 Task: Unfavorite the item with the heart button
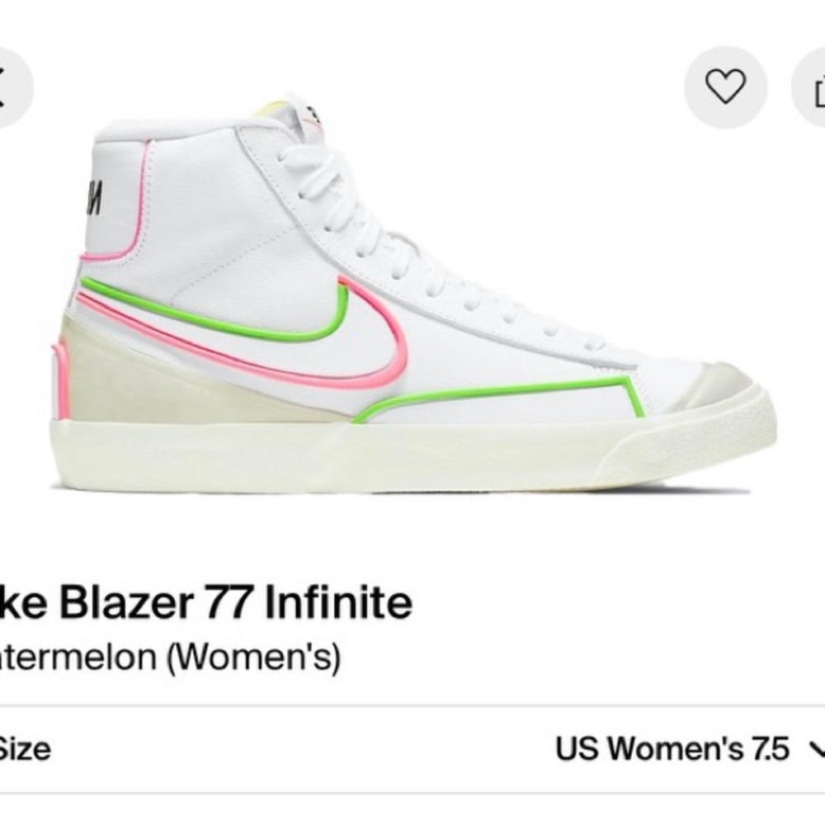pyautogui.click(x=724, y=86)
